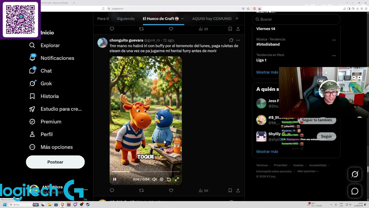This screenshot has height=208, width=369.
Task: Show more trends with Mostrar más
Action: (x=267, y=72)
